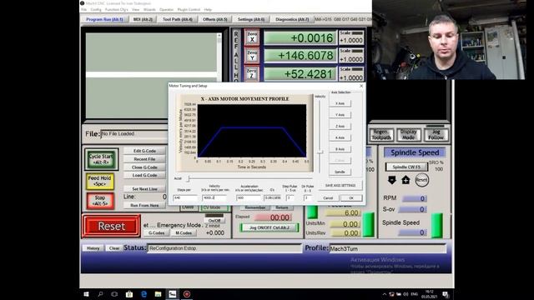Open the Plugin Control menu
534x300 pixels.
pyautogui.click(x=189, y=10)
